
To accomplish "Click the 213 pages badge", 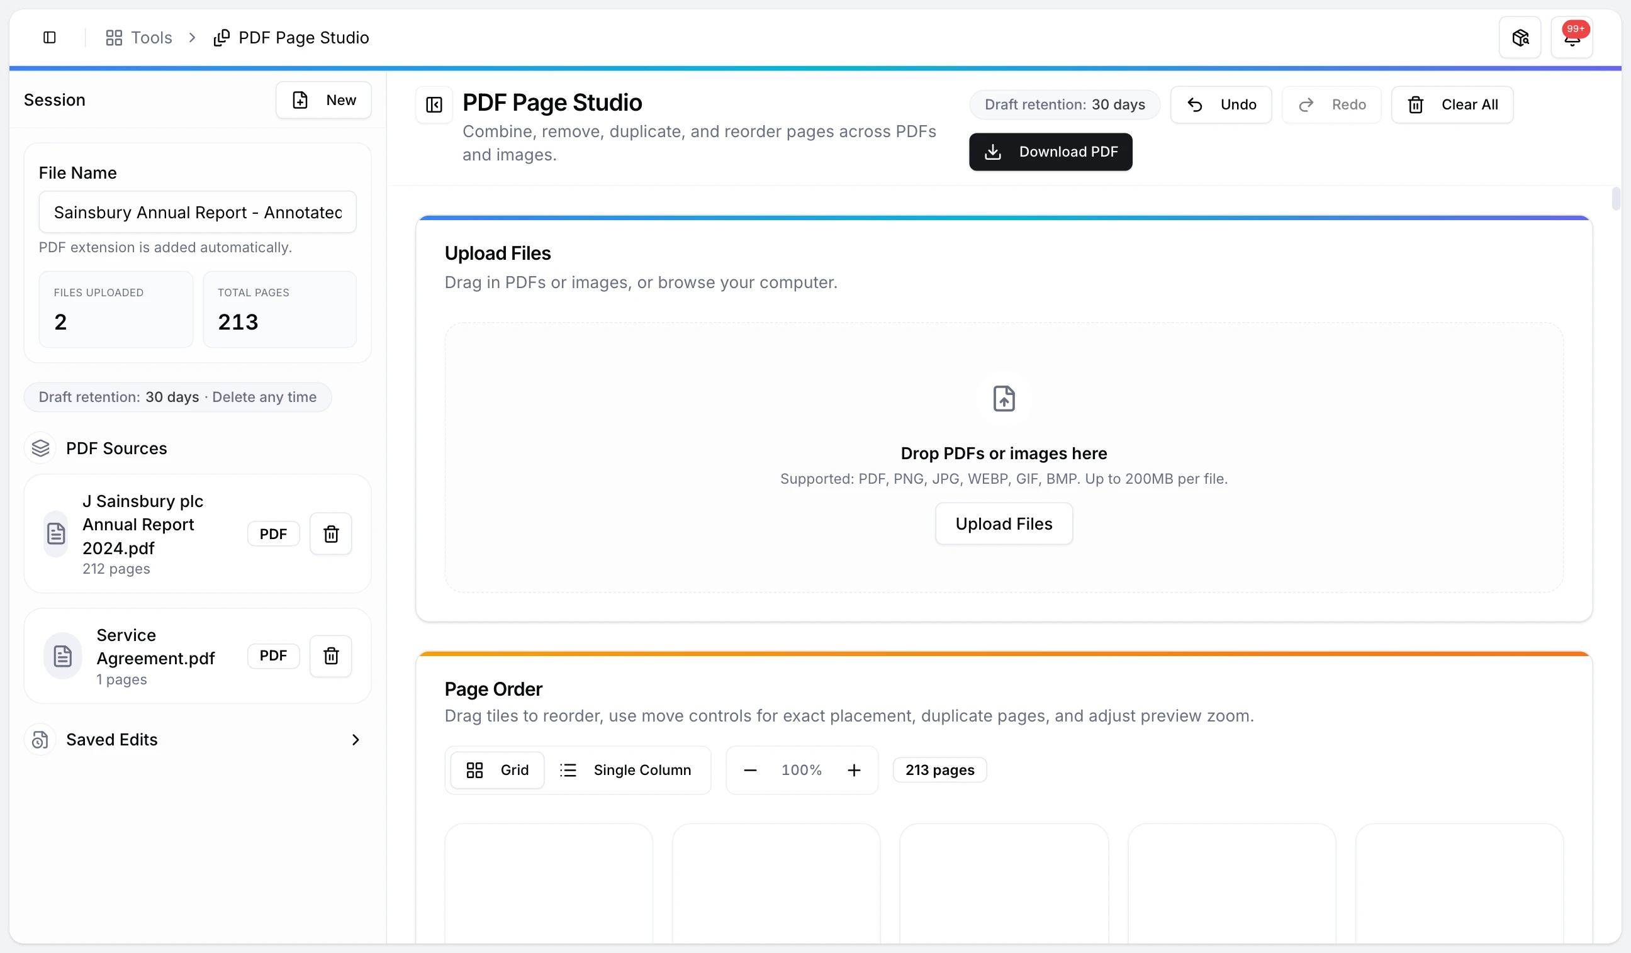I will pos(939,770).
